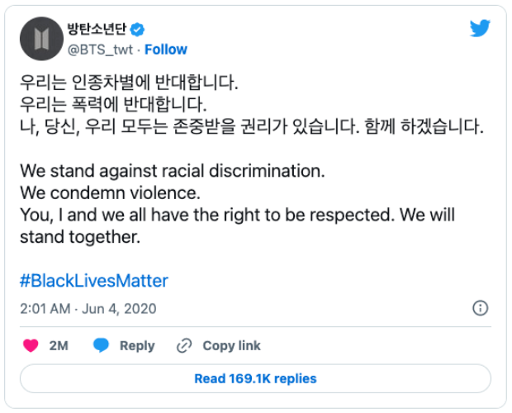Viewport: 512px width, 413px height.
Task: Click the Twitter bird logo
Action: coord(480,29)
